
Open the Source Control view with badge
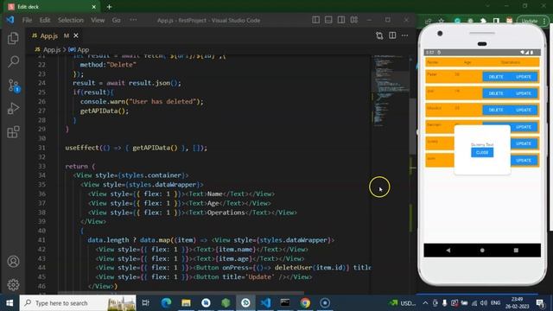[x=14, y=86]
